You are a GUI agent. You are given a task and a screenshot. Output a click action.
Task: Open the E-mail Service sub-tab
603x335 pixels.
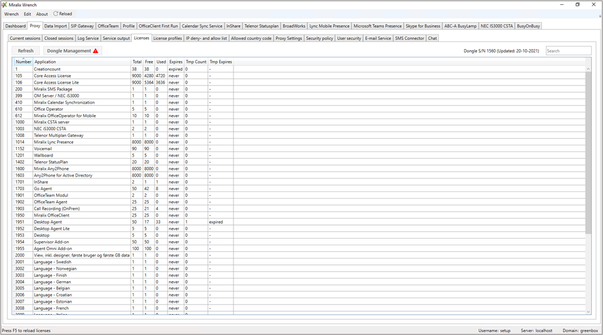point(378,38)
